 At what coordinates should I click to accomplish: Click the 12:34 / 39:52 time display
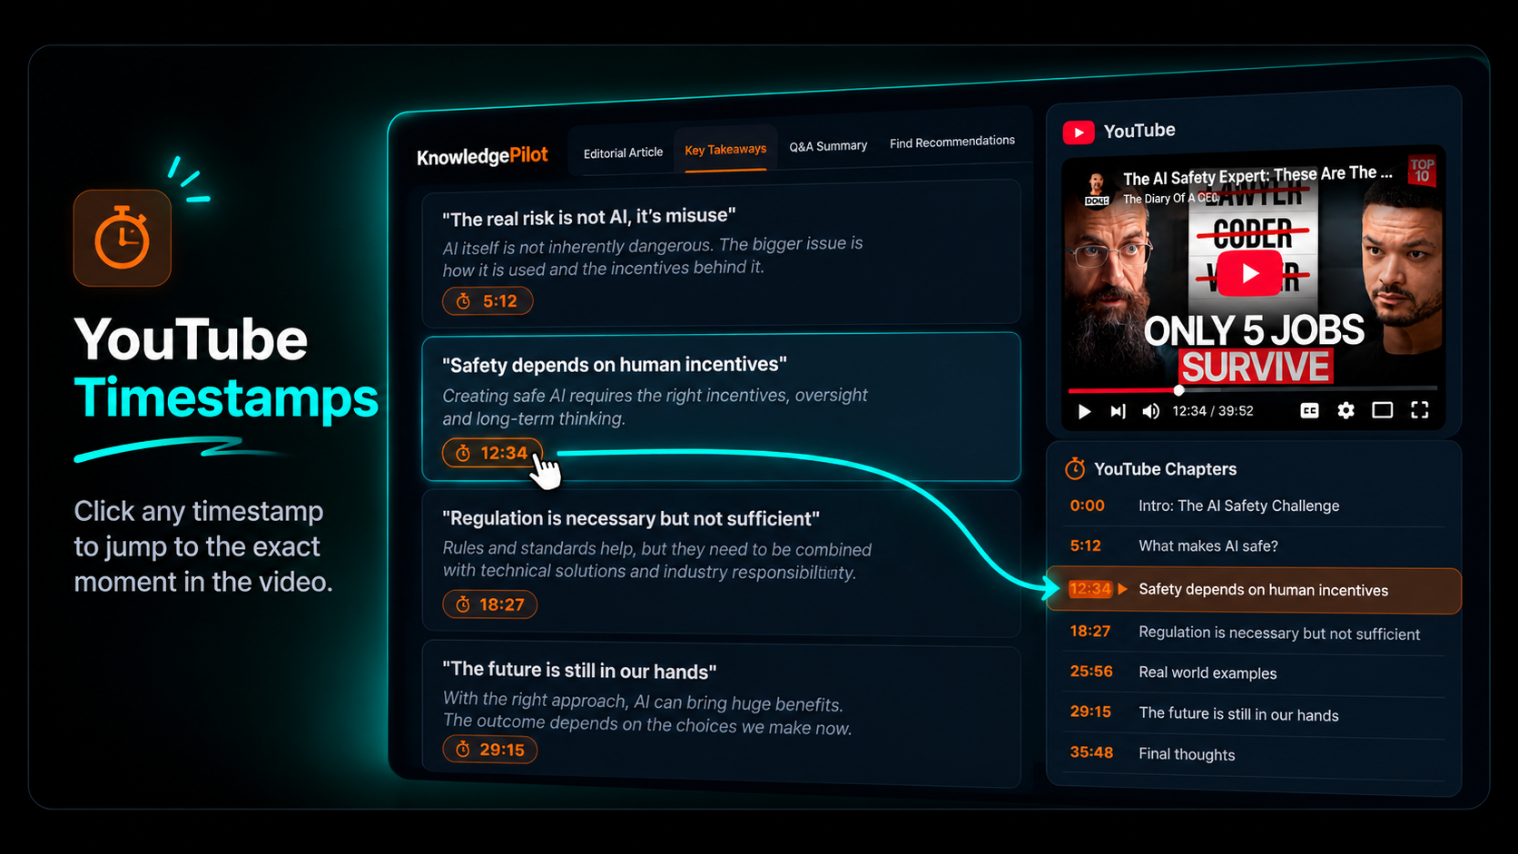[1213, 411]
